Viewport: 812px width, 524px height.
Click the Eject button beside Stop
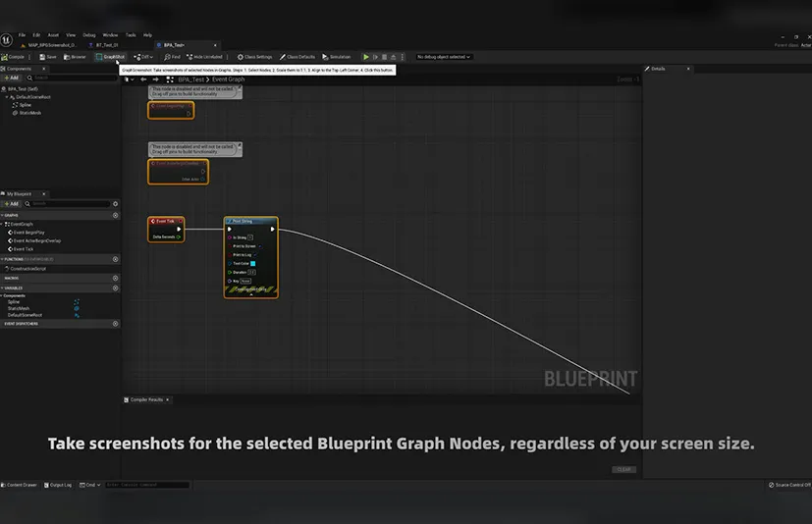point(393,57)
